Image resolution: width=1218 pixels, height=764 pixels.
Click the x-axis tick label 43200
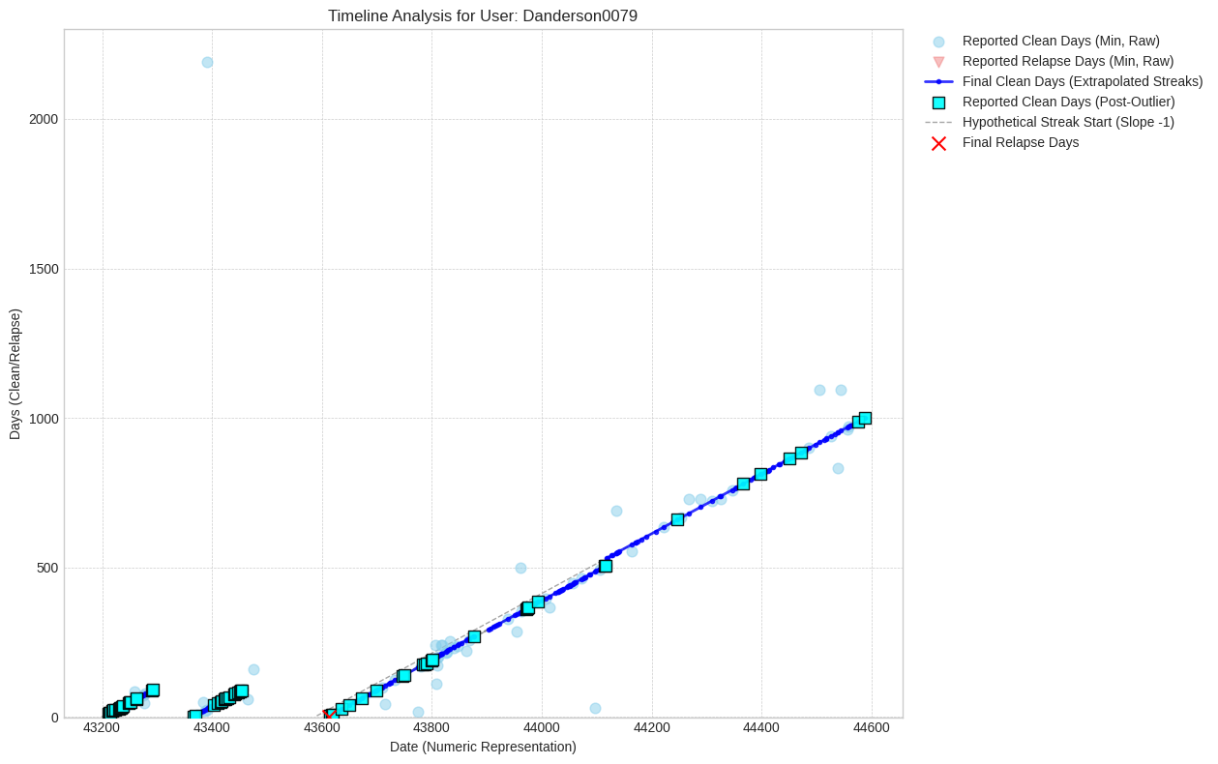click(x=103, y=727)
